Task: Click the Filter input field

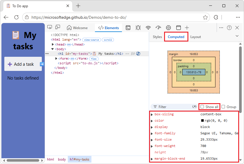Action: (174, 107)
